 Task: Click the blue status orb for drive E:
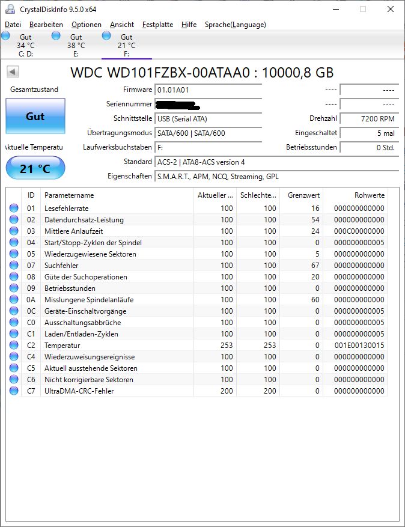(56, 35)
